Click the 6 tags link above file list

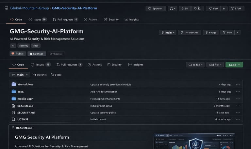[x=56, y=75]
